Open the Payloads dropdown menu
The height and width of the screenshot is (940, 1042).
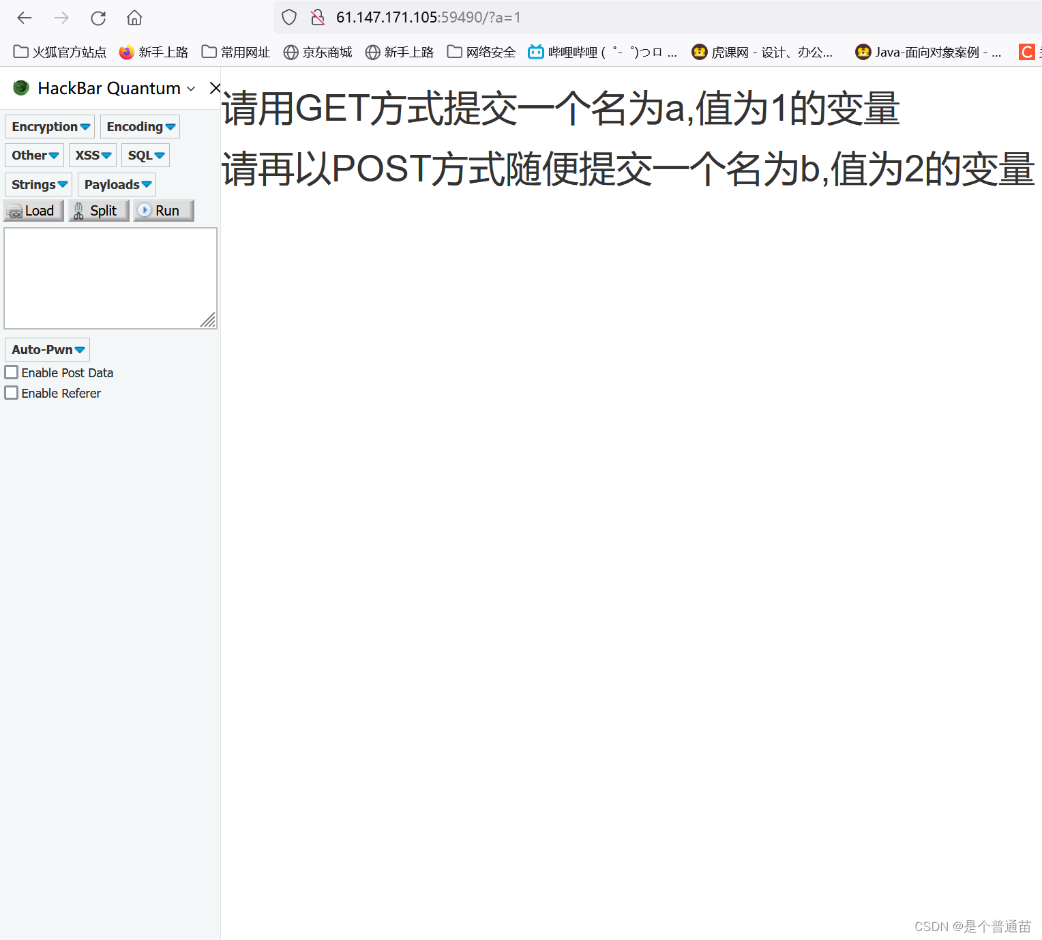click(117, 185)
